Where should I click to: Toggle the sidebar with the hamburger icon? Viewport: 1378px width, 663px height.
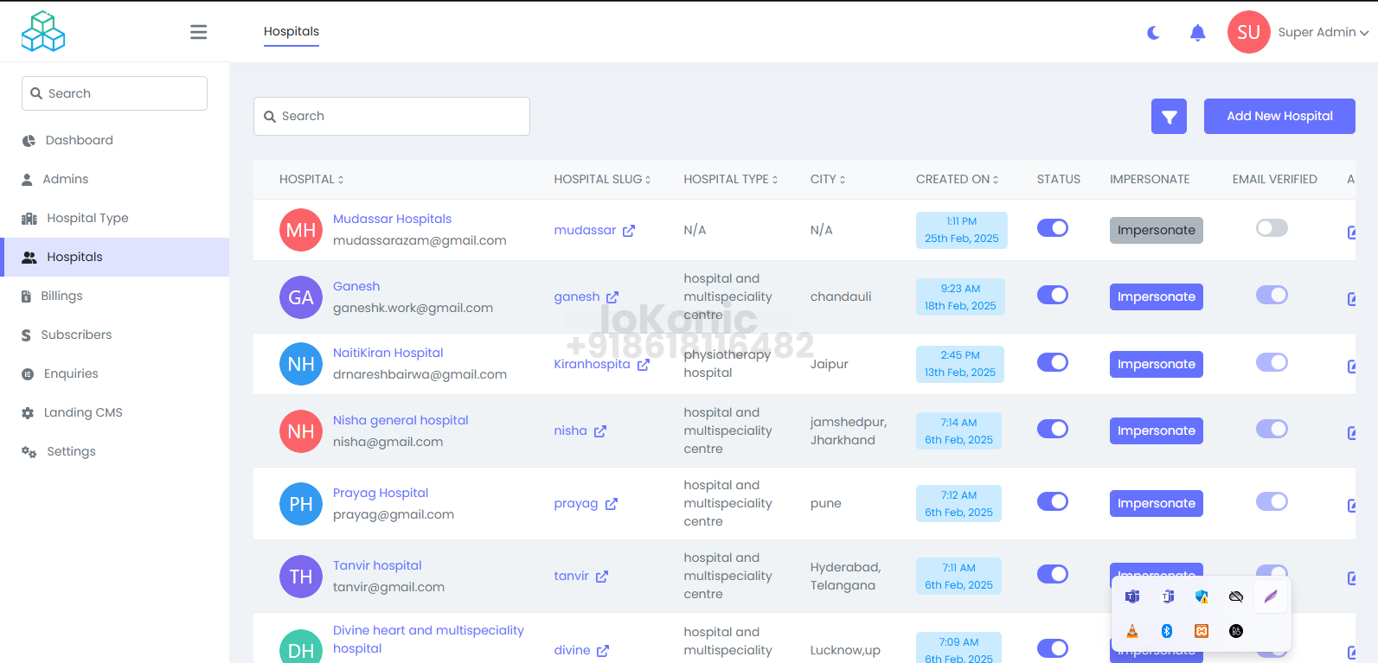[x=198, y=32]
